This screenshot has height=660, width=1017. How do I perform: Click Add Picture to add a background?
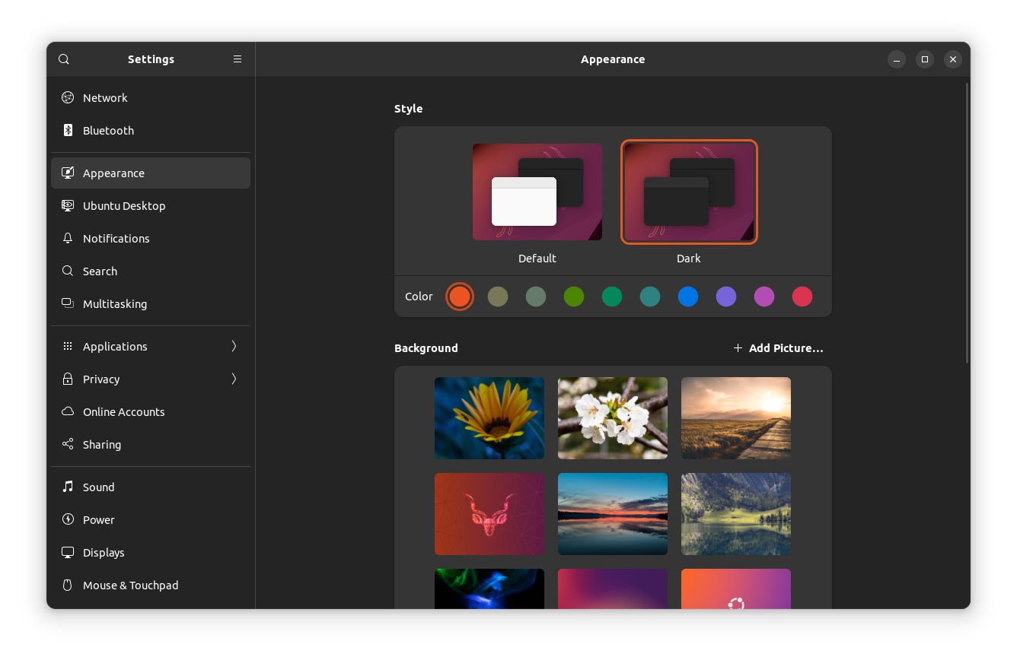778,347
